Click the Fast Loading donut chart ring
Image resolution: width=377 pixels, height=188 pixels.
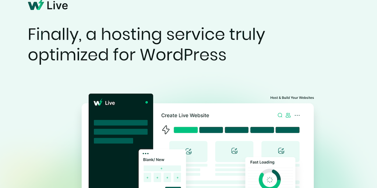pos(270,179)
